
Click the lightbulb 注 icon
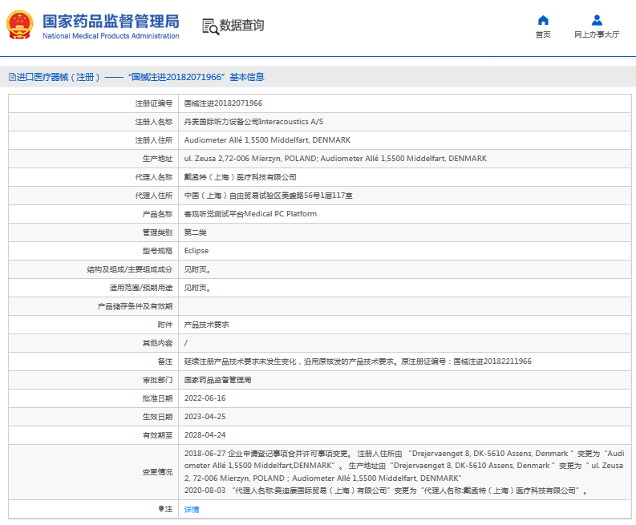tap(161, 509)
